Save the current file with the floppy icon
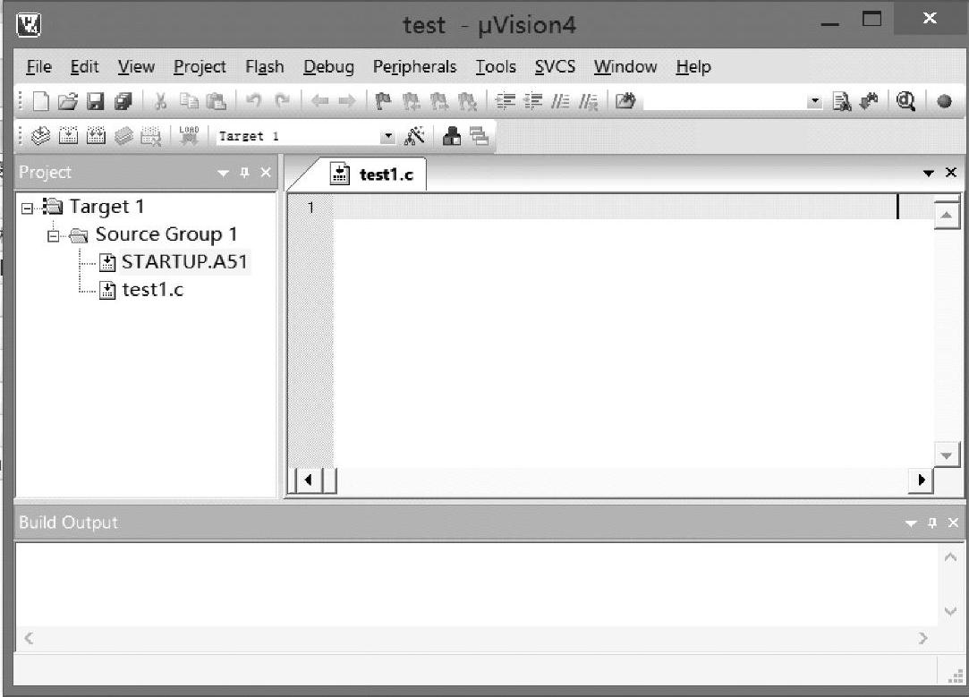The width and height of the screenshot is (969, 697). (95, 101)
